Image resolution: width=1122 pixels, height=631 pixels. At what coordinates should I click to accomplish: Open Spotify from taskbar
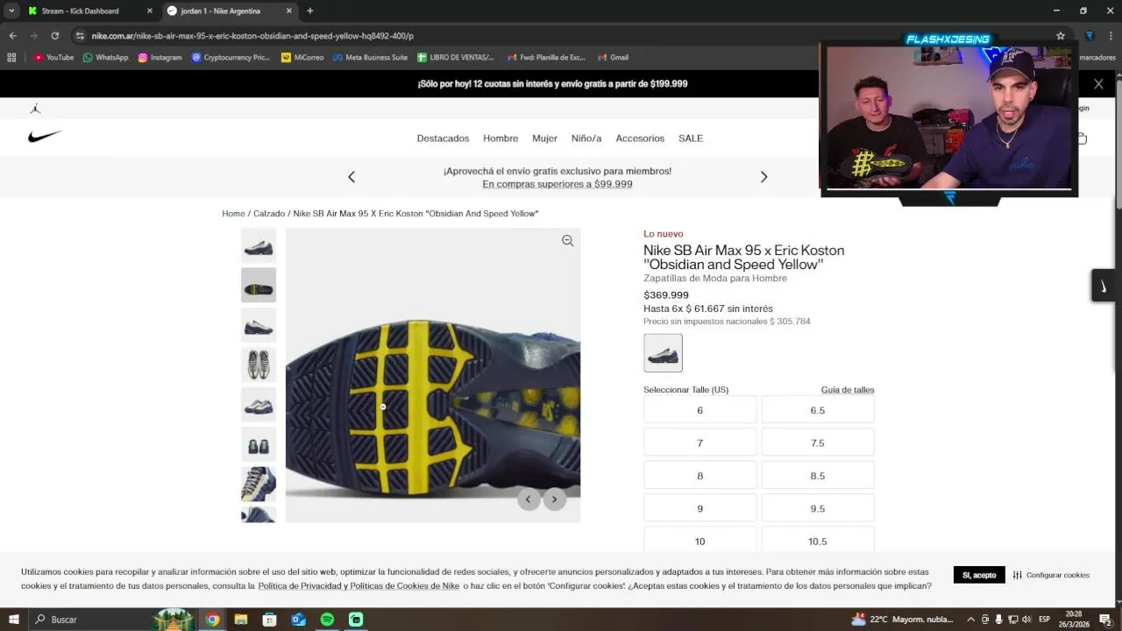coord(327,620)
